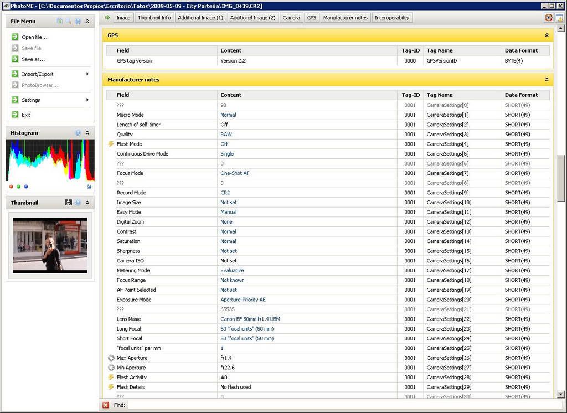Collapse the Manufacturer notes section
Image resolution: width=567 pixels, height=413 pixels.
pos(547,80)
